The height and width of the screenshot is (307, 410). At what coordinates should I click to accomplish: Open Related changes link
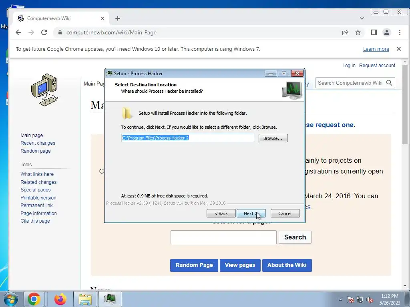(x=38, y=182)
